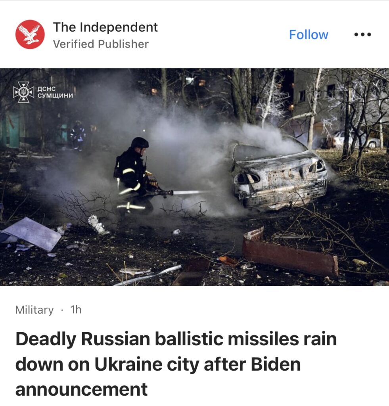Open the Deadly Russian ballistic missiles headline
This screenshot has width=389, height=406.
click(176, 364)
